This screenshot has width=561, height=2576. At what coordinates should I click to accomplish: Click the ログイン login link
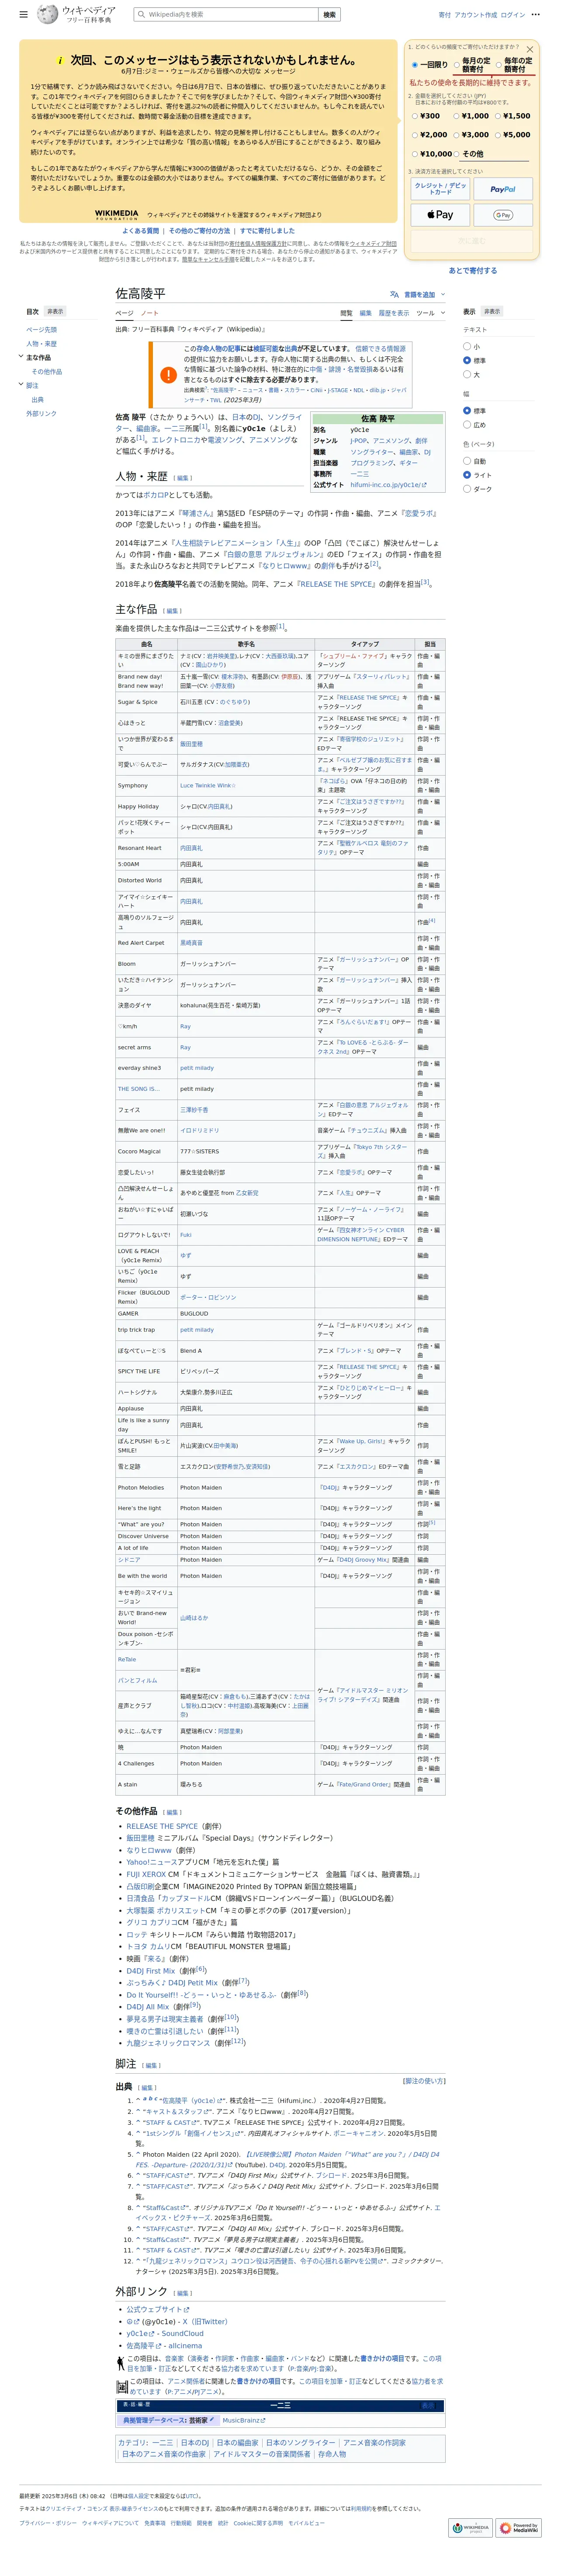(512, 15)
